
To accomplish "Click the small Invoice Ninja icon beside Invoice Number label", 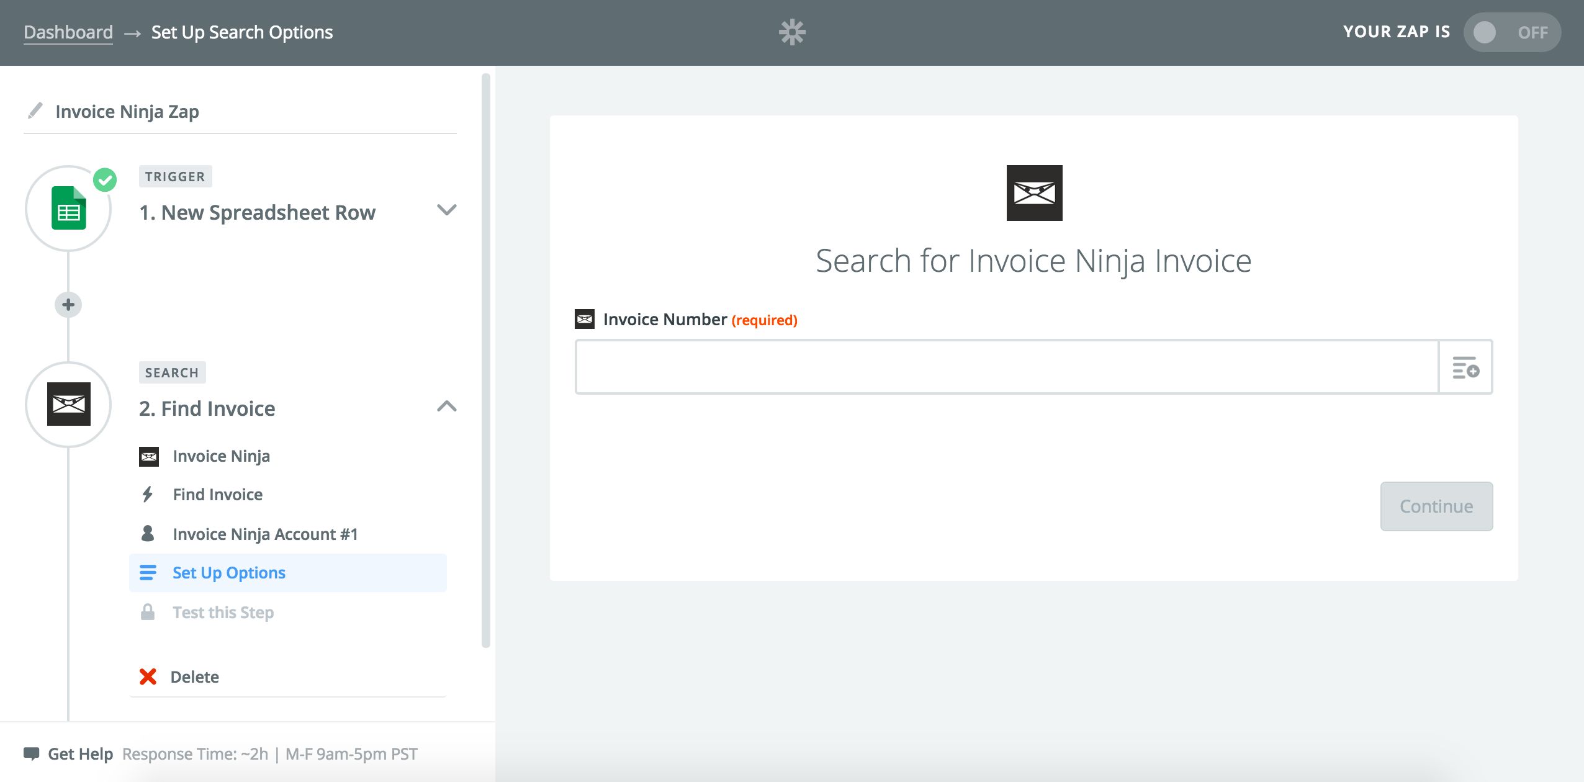I will 585,319.
